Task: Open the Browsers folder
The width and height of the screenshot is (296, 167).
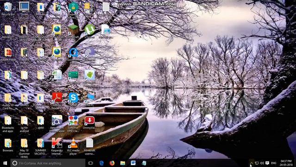Action: [8, 145]
